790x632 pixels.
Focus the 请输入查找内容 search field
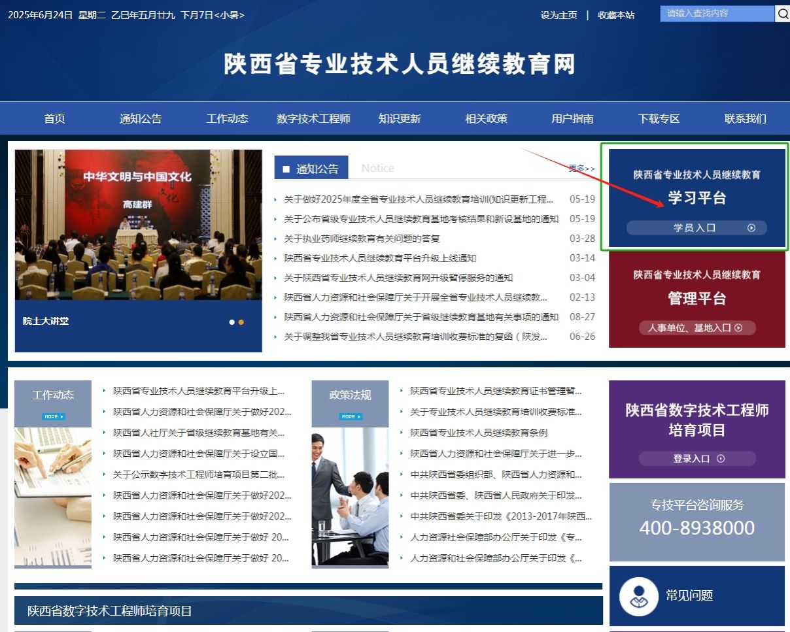tap(717, 14)
